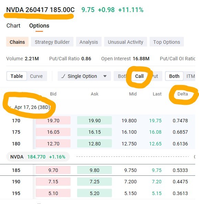
Task: Click the 19.800 mid price
Action: click(x=129, y=121)
